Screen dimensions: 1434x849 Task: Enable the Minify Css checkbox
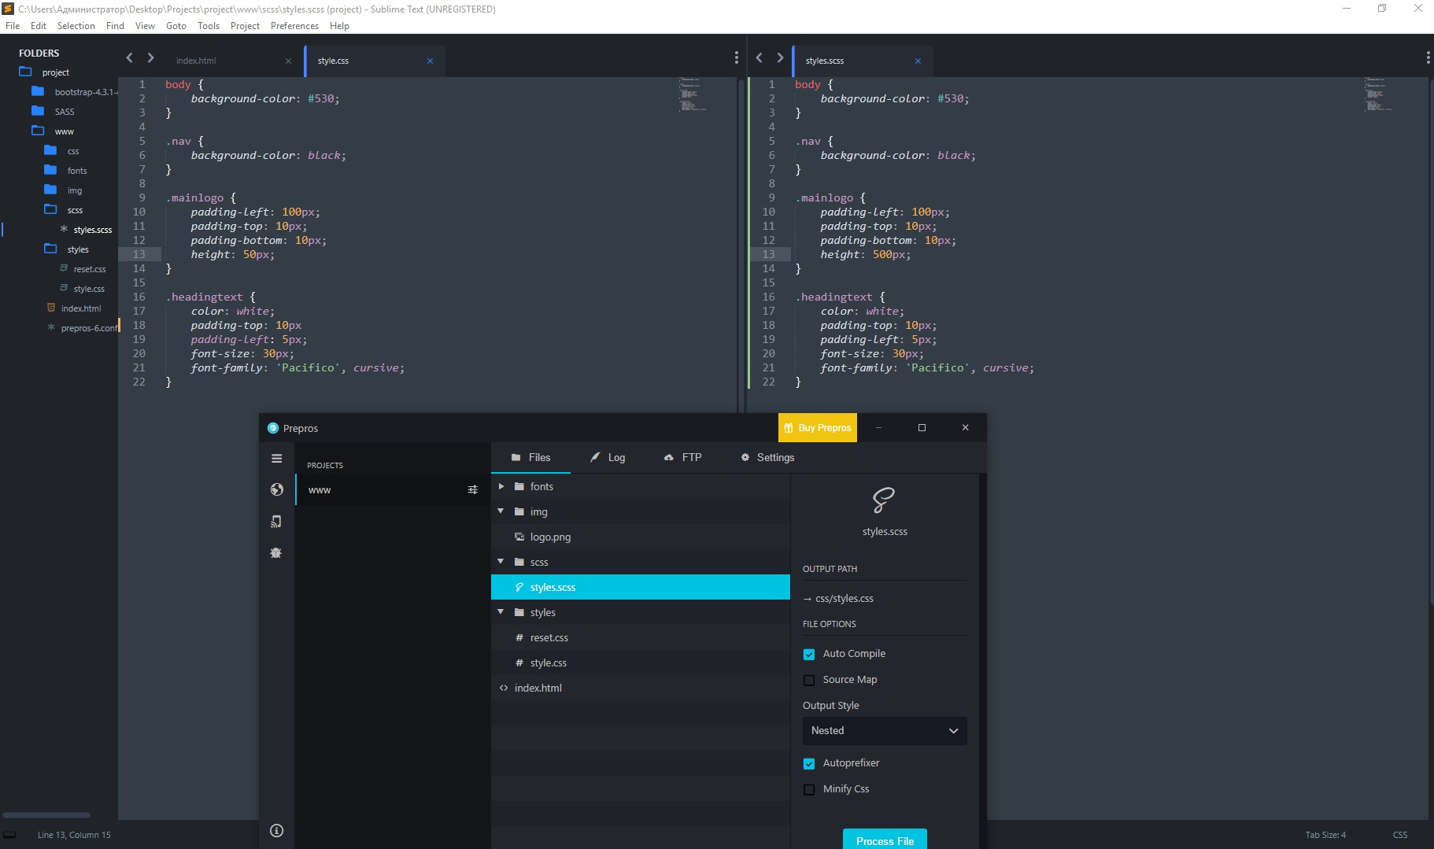tap(809, 789)
